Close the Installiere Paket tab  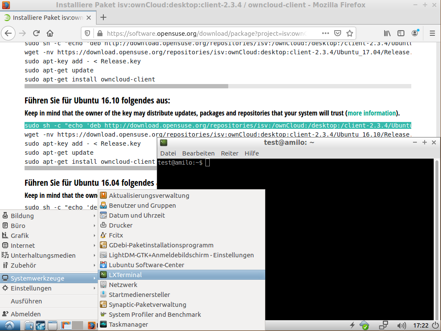[x=89, y=18]
